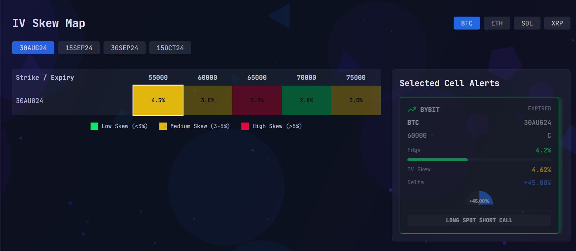
Task: Click the +45.00% delta gauge
Action: click(x=479, y=198)
